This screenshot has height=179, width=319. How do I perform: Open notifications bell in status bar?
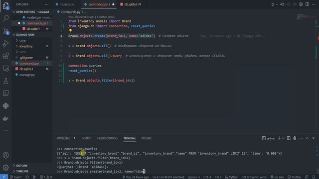click(x=314, y=177)
